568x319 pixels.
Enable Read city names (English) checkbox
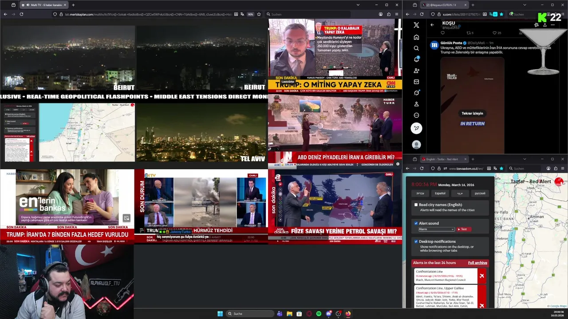click(416, 205)
